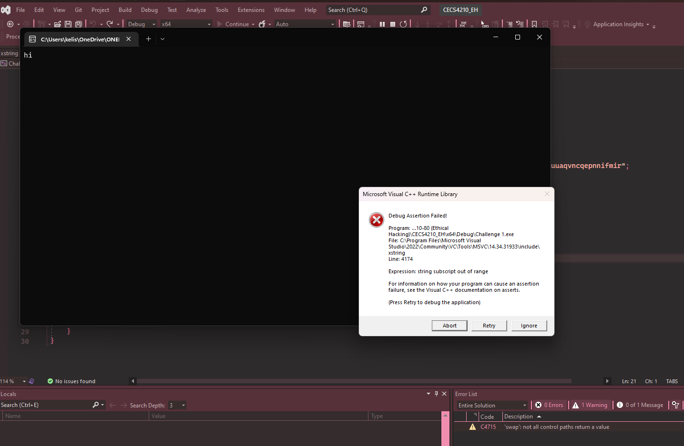Click the Hot Reload flame icon
Viewport: 684px width, 446px height.
[x=262, y=24]
